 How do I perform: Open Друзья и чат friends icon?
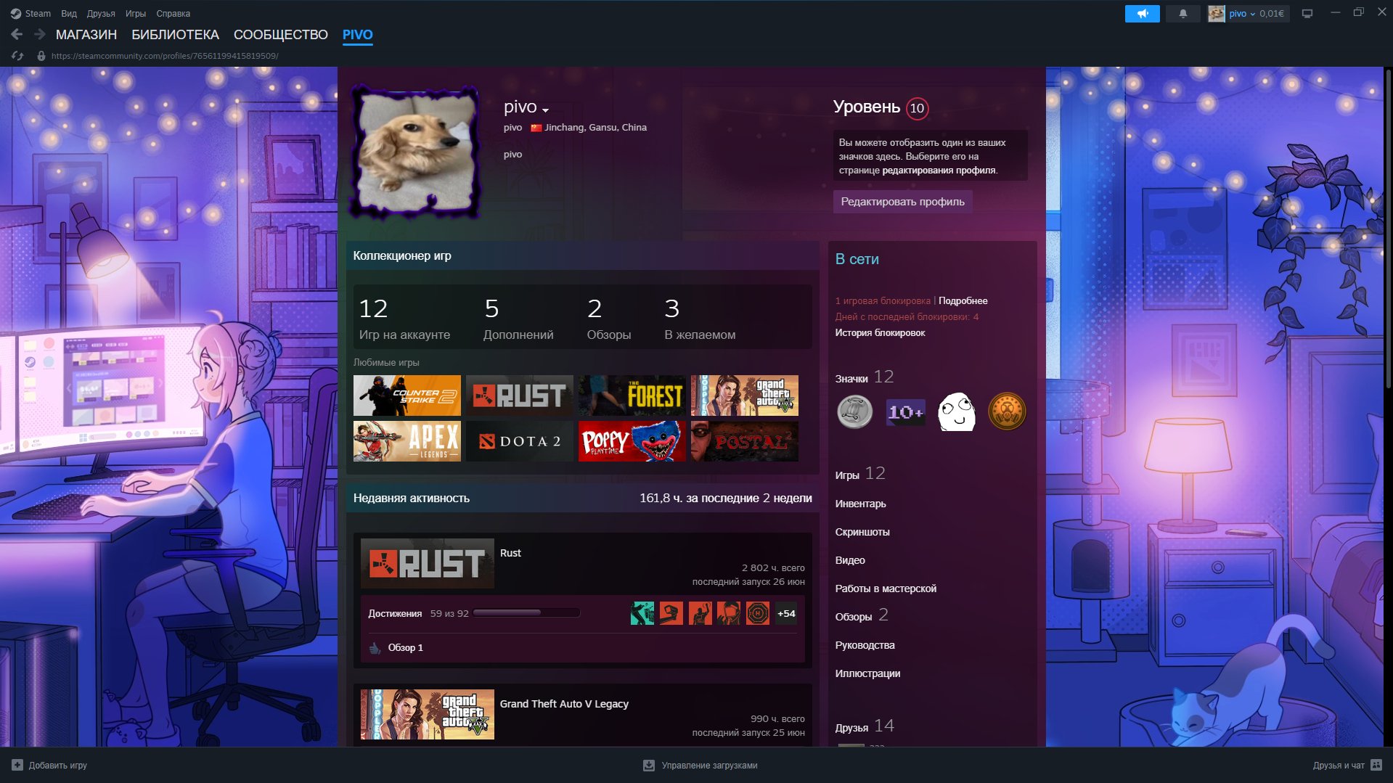(x=1376, y=765)
